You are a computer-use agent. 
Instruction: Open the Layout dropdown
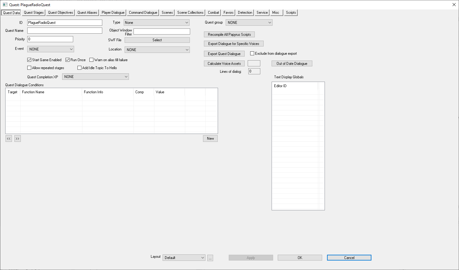click(184, 258)
